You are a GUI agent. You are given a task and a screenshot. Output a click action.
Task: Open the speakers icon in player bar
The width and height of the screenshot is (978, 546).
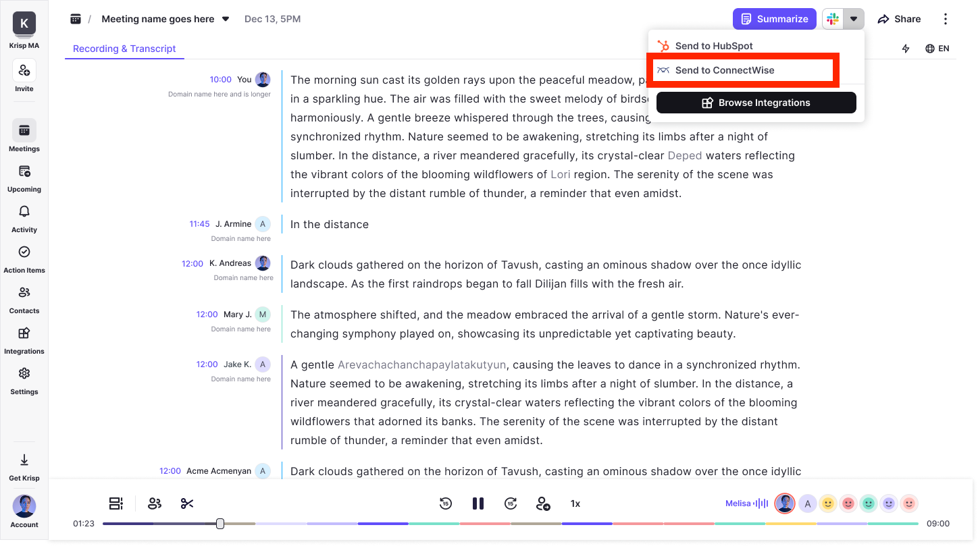155,503
